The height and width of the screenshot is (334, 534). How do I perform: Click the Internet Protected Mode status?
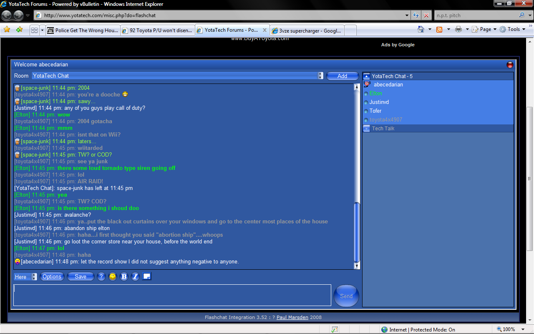pos(418,329)
